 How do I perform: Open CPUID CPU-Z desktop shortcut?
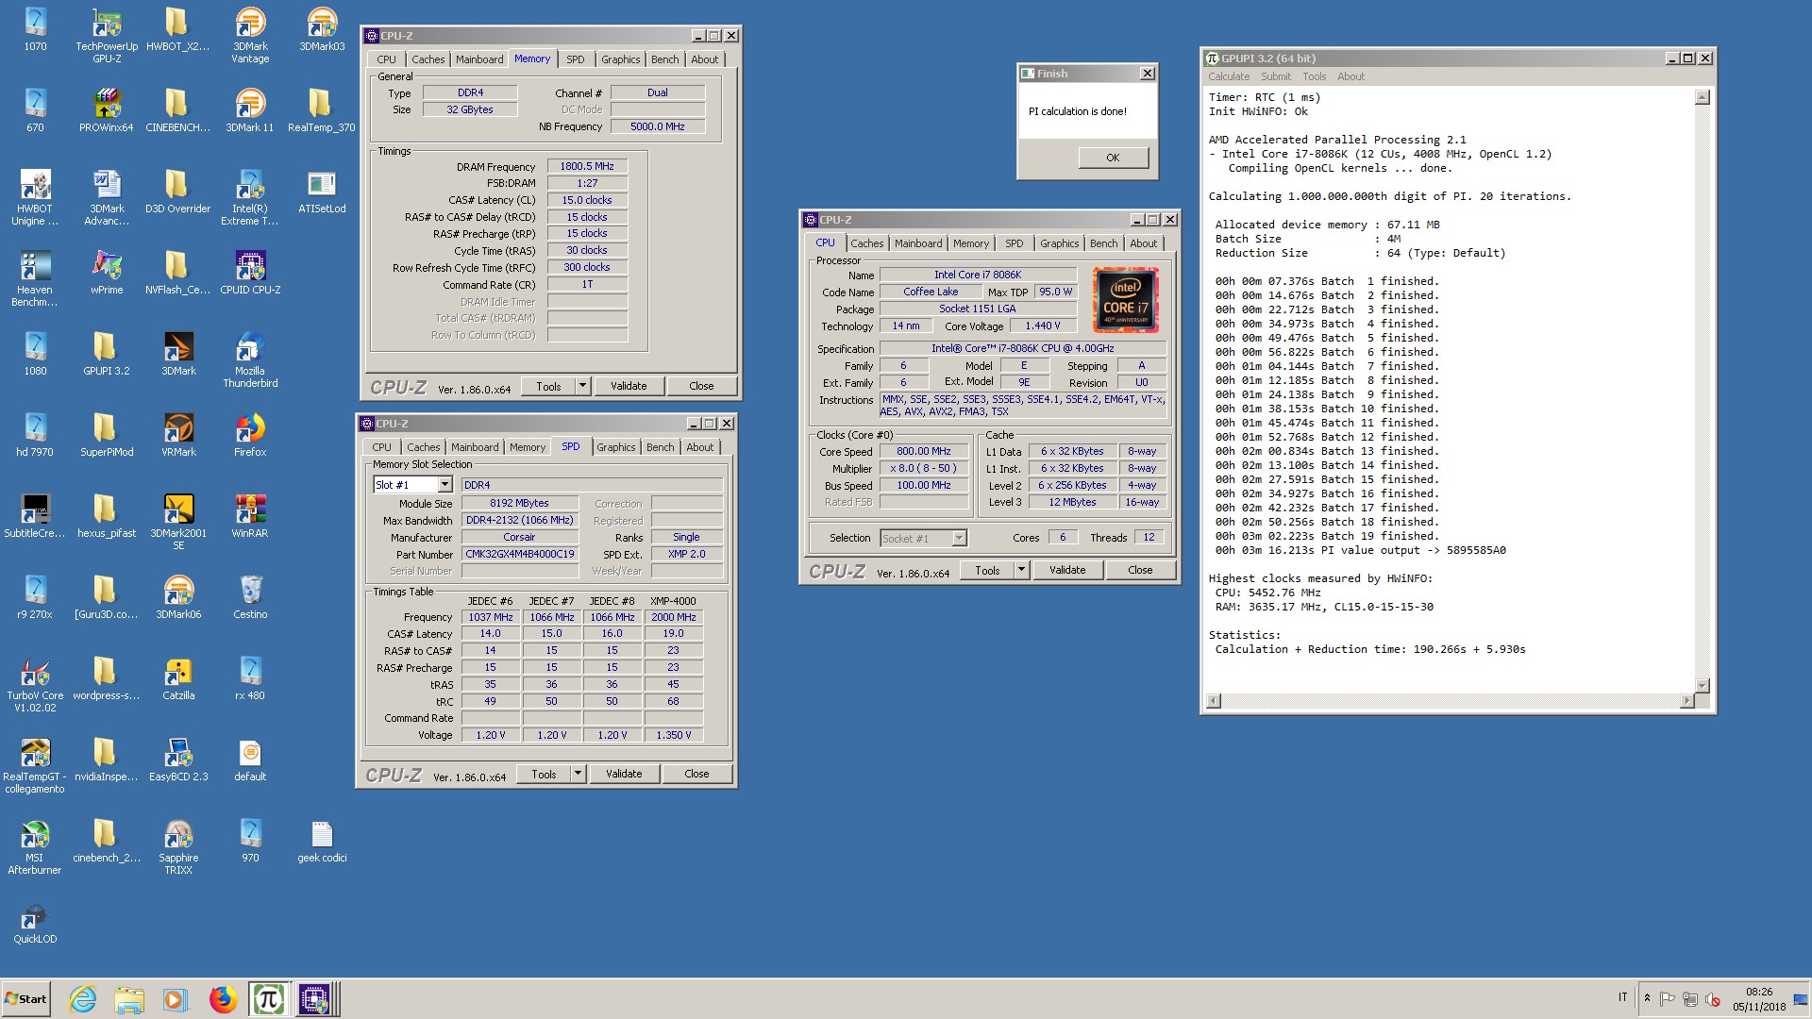(250, 274)
